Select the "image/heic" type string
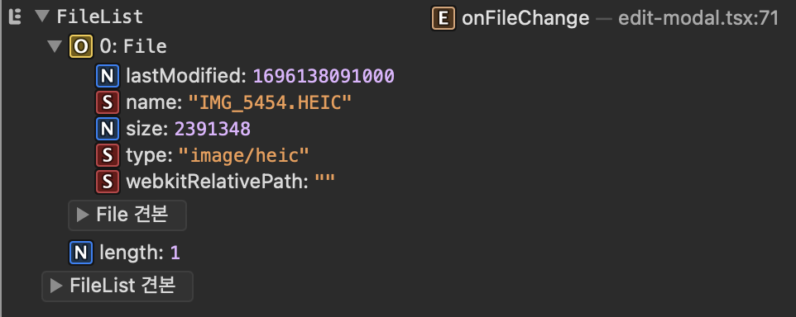The width and height of the screenshot is (796, 317). tap(243, 155)
